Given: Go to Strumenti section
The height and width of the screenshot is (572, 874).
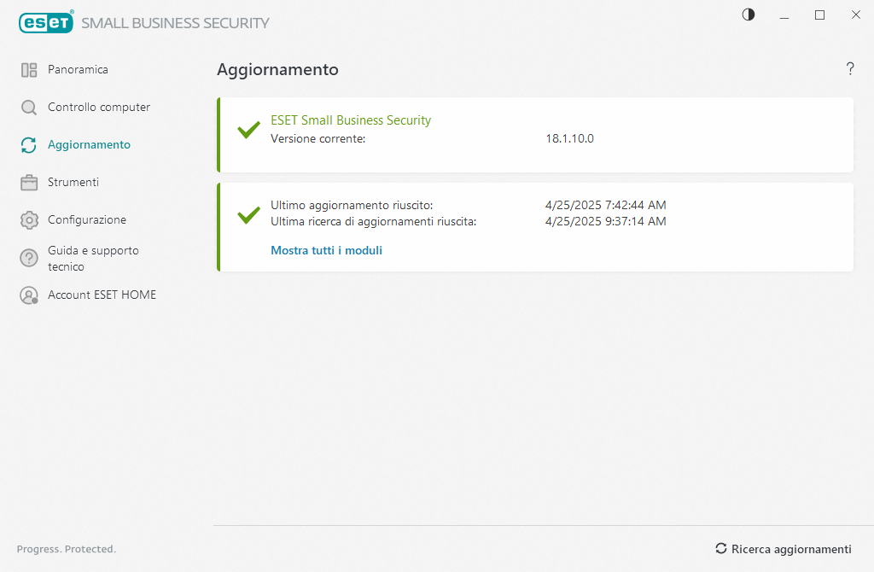Looking at the screenshot, I should (x=73, y=183).
